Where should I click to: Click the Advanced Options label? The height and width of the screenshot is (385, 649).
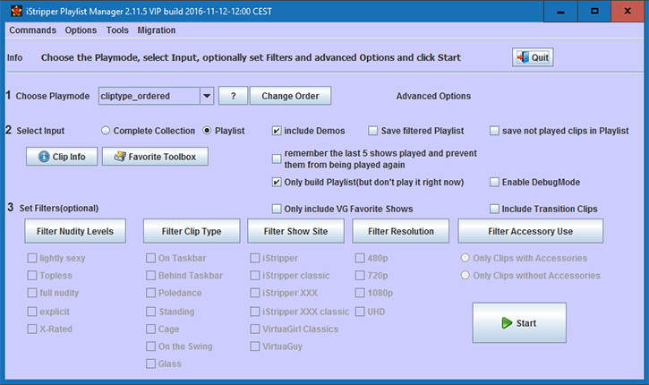tap(433, 96)
